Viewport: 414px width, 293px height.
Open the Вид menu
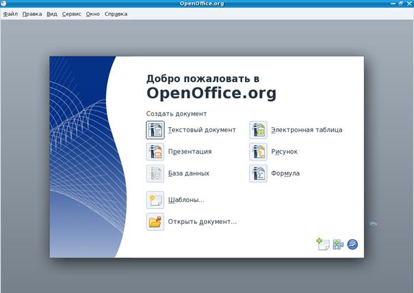pyautogui.click(x=52, y=14)
